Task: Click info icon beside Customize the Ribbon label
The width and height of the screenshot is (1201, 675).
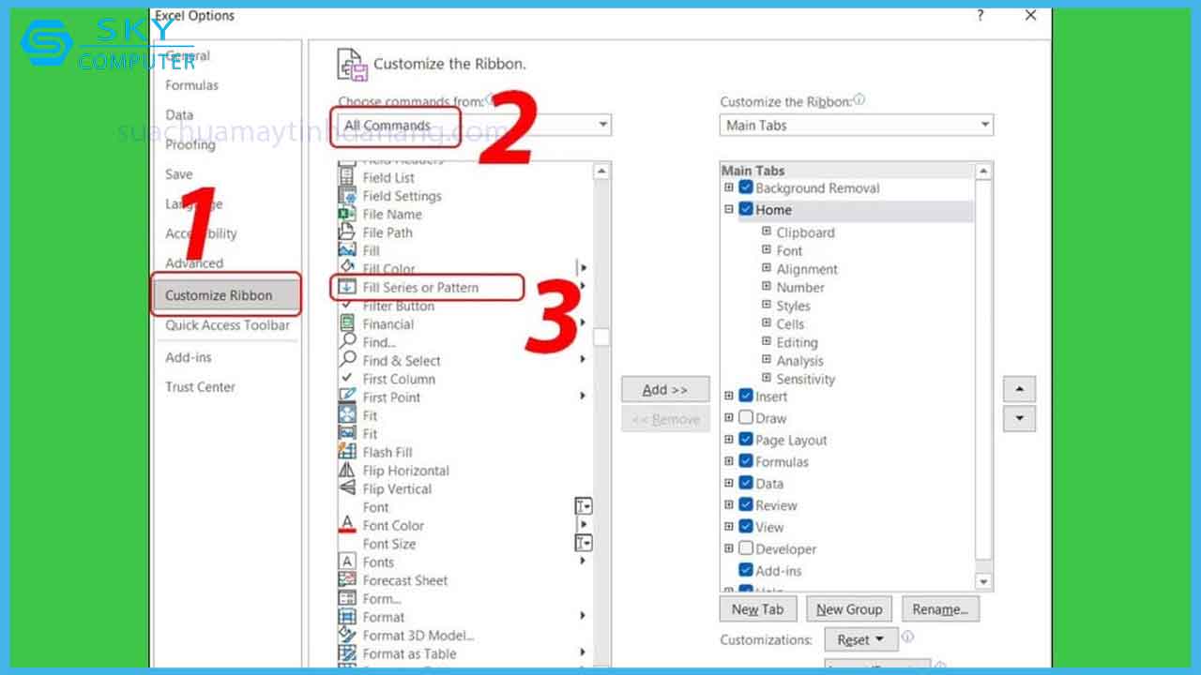Action: (x=859, y=99)
